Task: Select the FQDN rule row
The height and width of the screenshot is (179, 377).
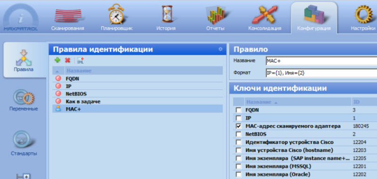Action: pyautogui.click(x=138, y=78)
